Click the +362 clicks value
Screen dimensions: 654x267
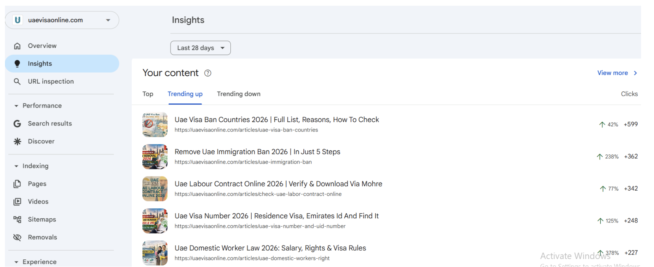point(631,157)
